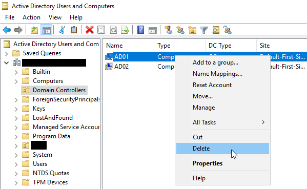Click the Create new group icon

pyautogui.click(x=180, y=30)
